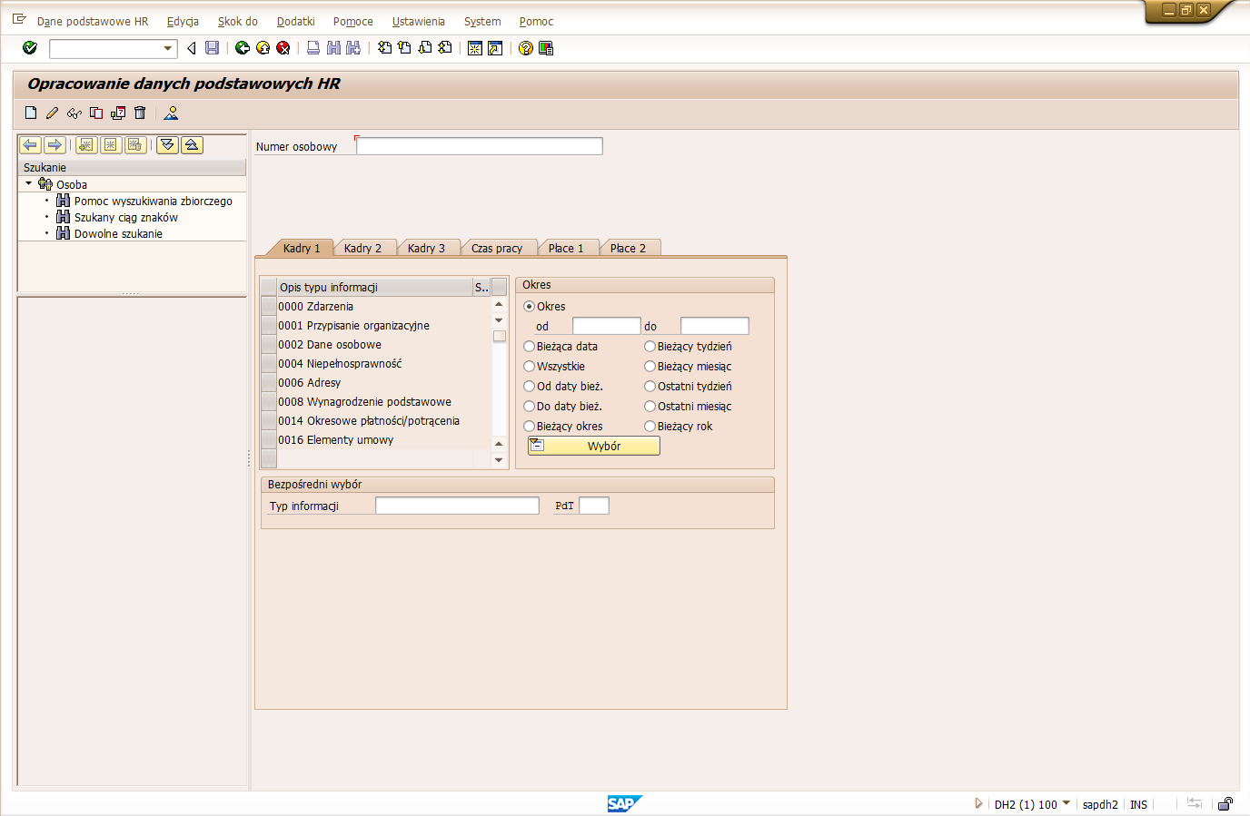This screenshot has width=1250, height=816.
Task: Select the Do daty bież. radio button
Action: (x=529, y=407)
